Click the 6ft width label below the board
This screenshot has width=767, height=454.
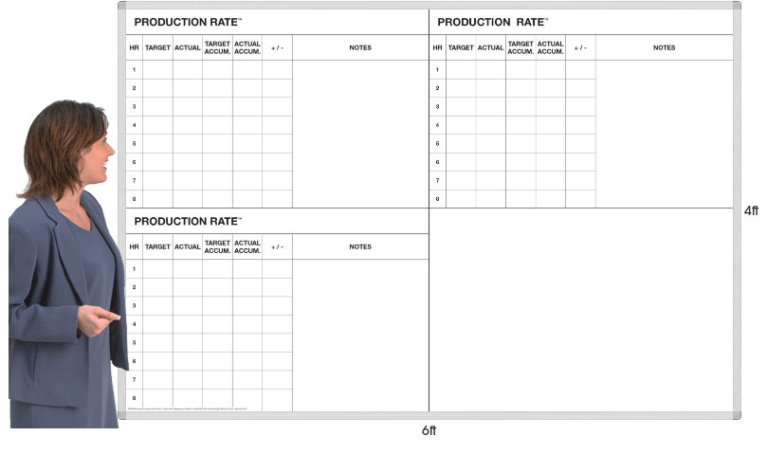(x=429, y=431)
